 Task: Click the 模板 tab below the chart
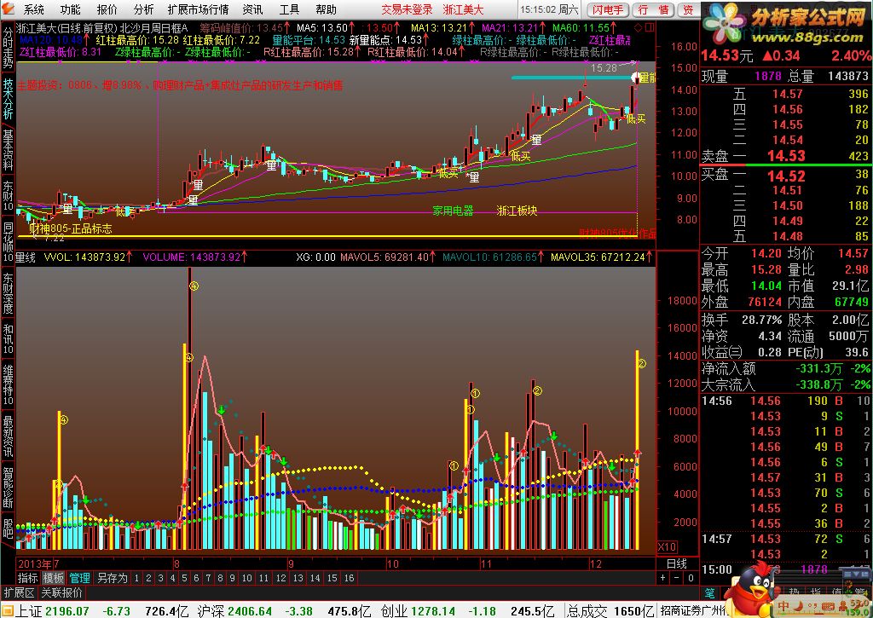click(x=54, y=578)
